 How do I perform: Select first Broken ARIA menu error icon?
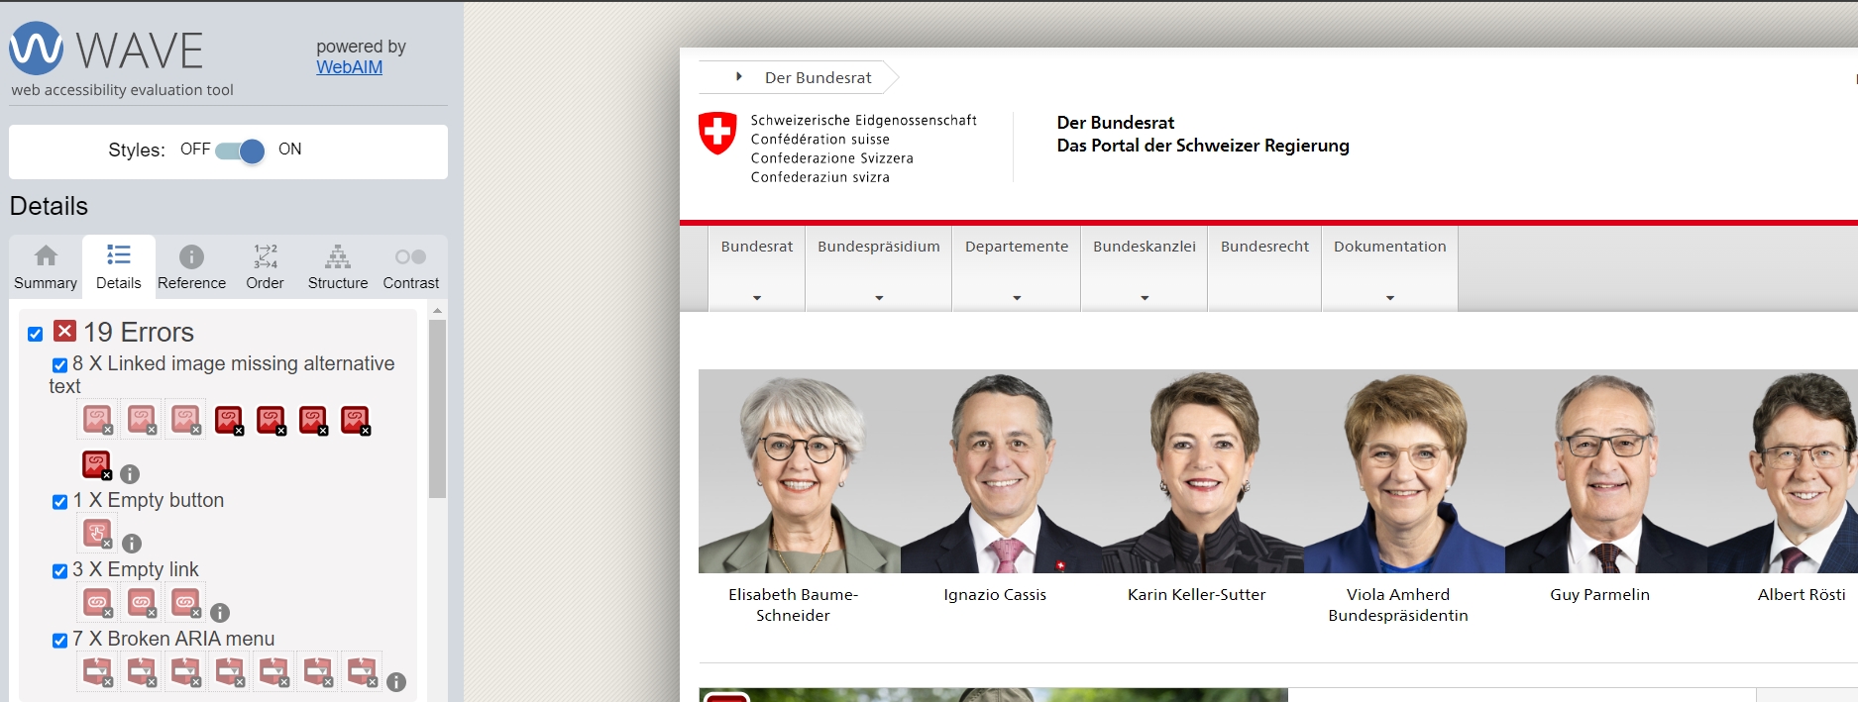(97, 671)
